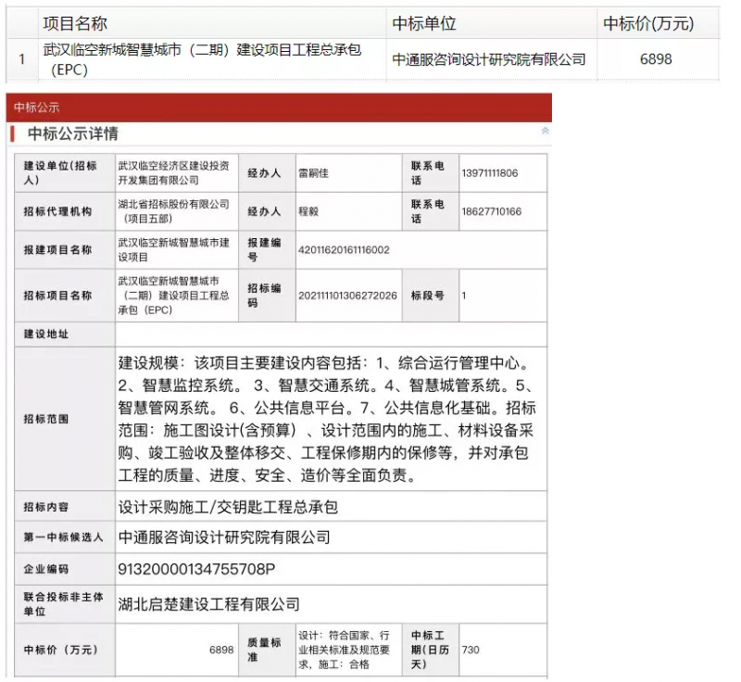This screenshot has width=741, height=682.
Task: Select the 招标编码 value 202111101306272026
Action: [347, 296]
